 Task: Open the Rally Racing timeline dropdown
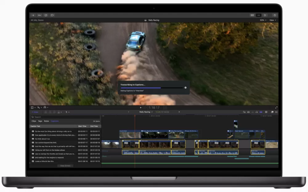(x=146, y=112)
